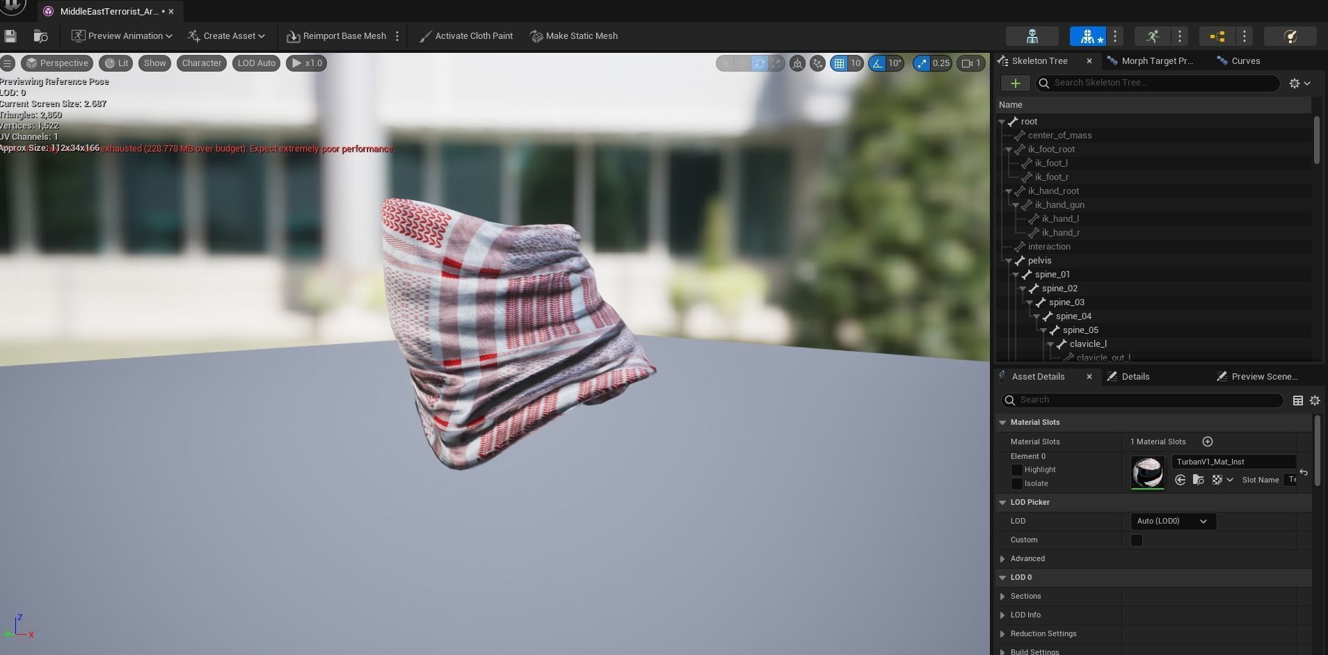The height and width of the screenshot is (655, 1328).
Task: Toggle scale snapping in viewport
Action: [922, 63]
